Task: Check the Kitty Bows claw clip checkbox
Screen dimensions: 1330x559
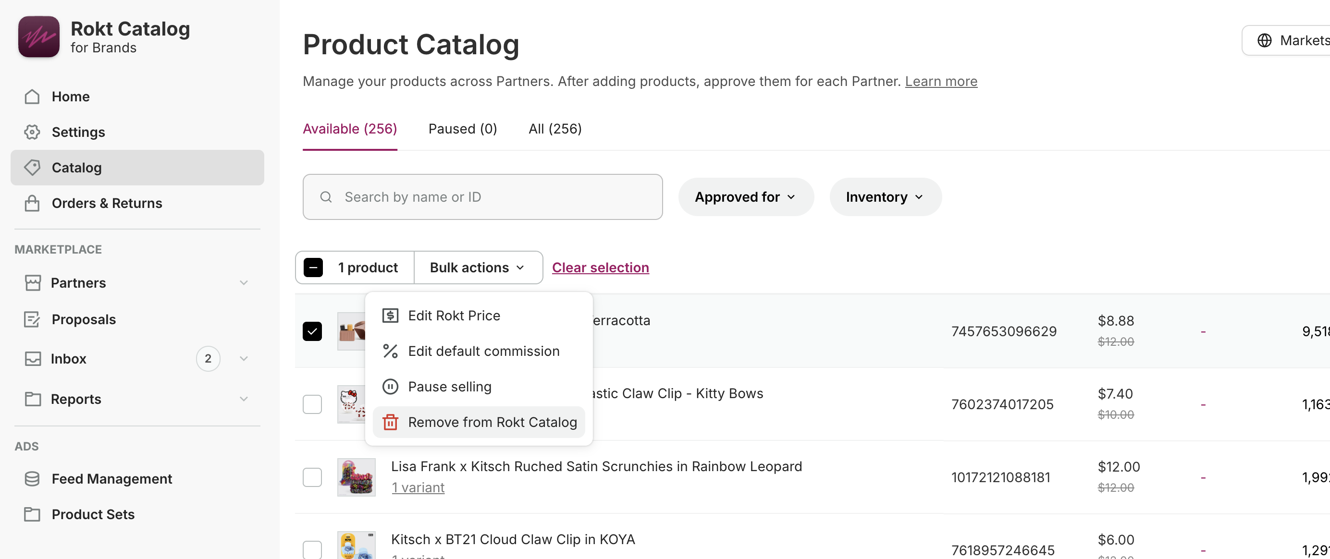Action: coord(312,404)
